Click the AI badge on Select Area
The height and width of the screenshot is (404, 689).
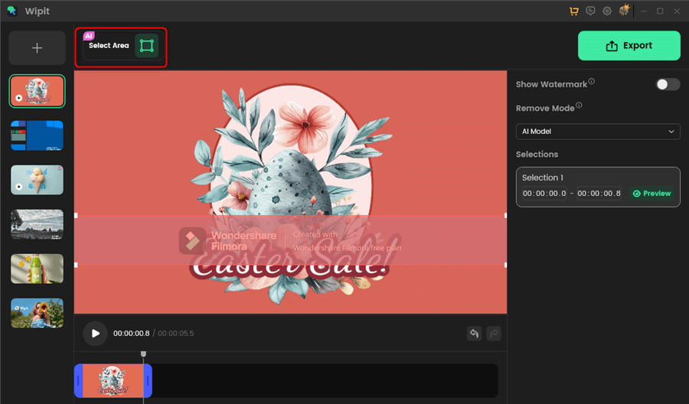pos(89,36)
